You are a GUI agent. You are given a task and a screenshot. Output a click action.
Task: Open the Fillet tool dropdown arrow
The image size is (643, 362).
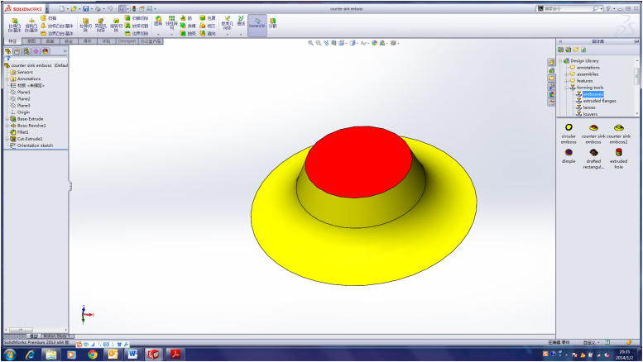coord(158,34)
